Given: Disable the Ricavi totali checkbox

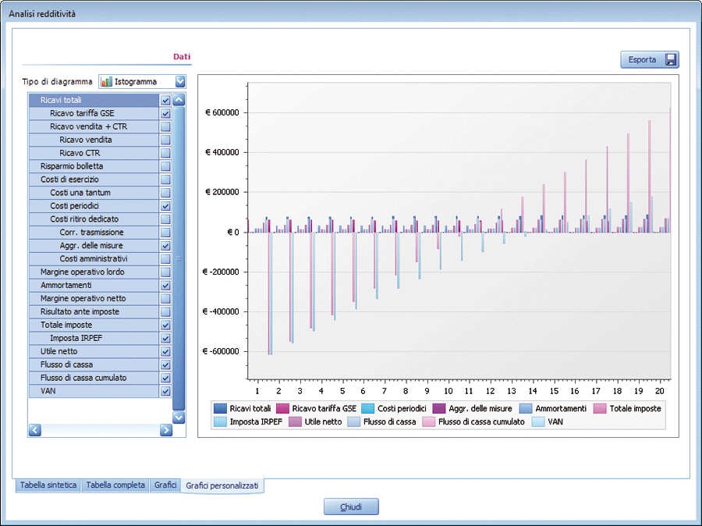Looking at the screenshot, I should (164, 100).
